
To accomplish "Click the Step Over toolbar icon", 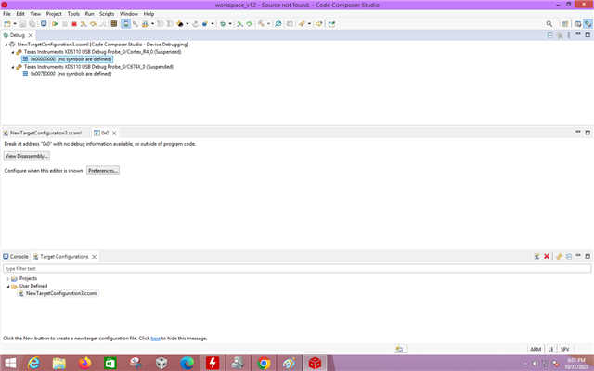I will [93, 24].
